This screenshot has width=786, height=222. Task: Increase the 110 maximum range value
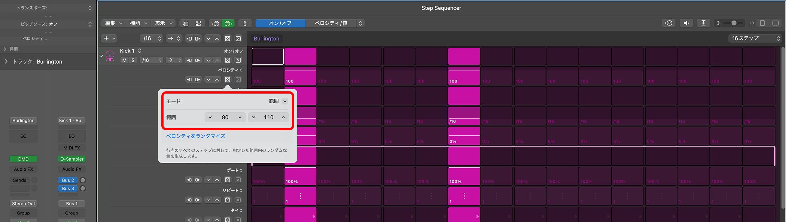tap(283, 117)
